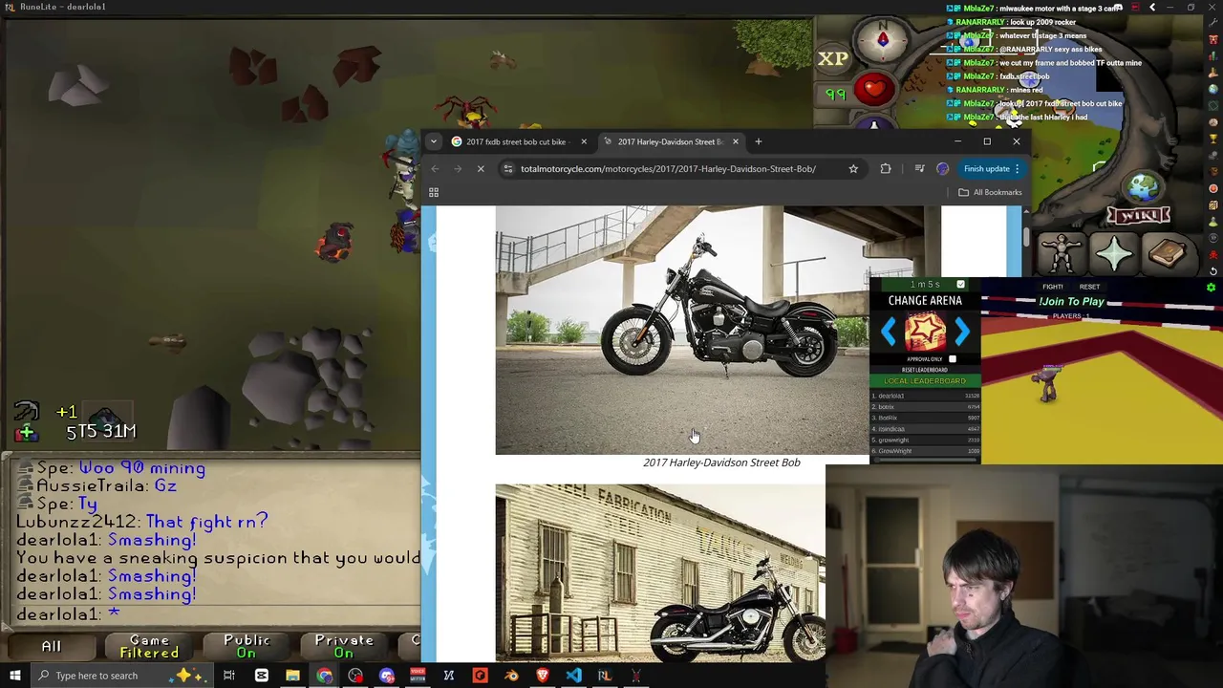Screen dimensions: 1223x688
Task: Bookmark this page with the star icon
Action: pos(853,169)
